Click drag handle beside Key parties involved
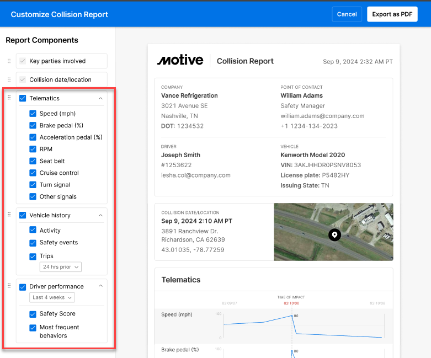 (x=9, y=61)
